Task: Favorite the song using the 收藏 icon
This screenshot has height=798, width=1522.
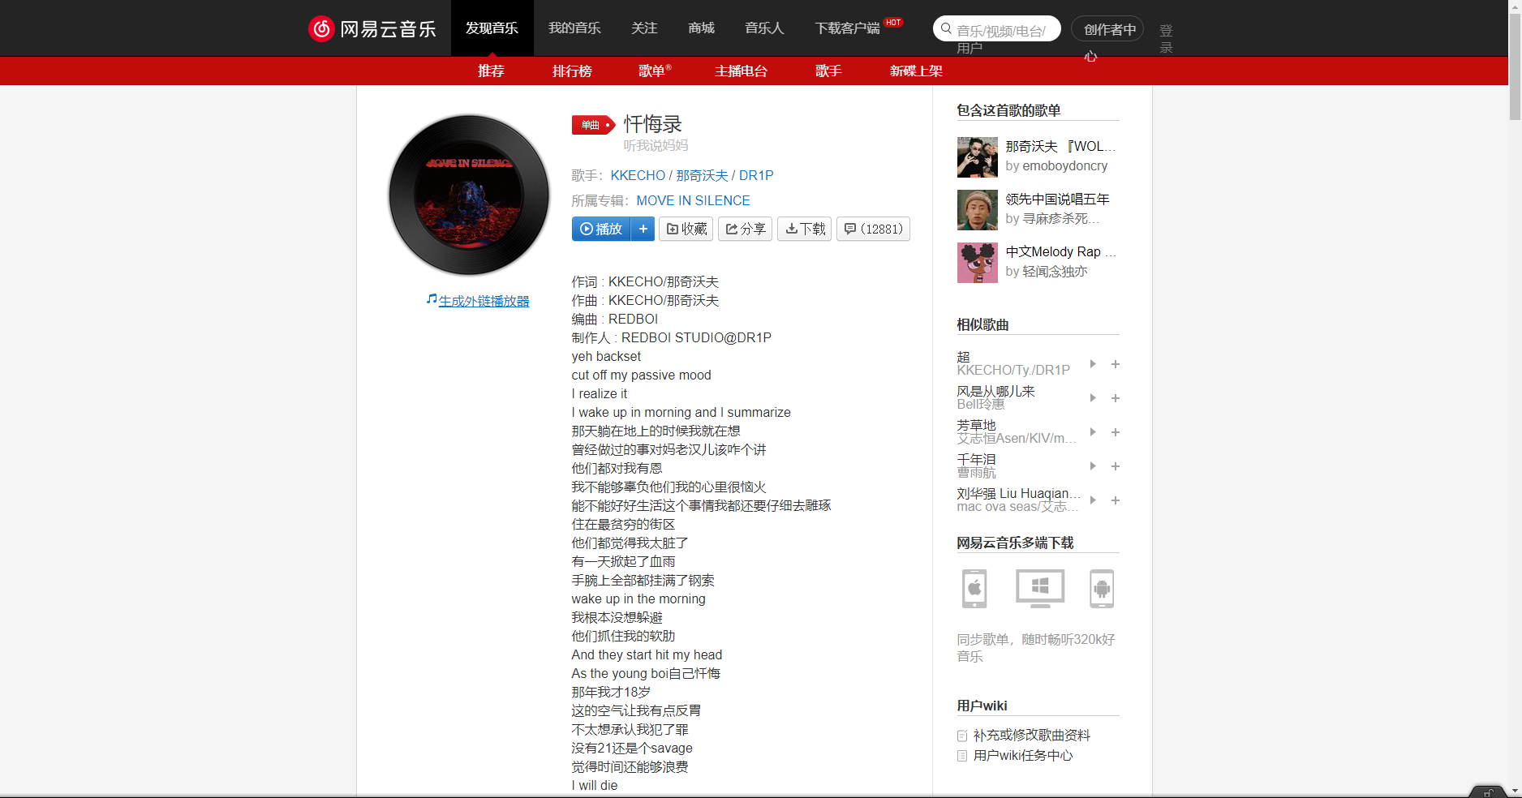Action: point(686,229)
